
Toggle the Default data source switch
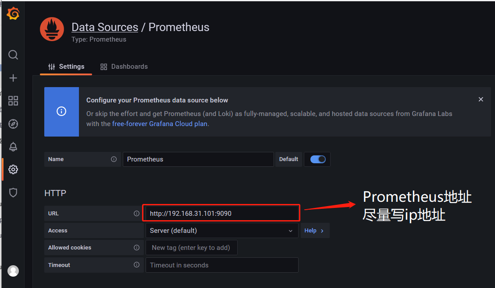pyautogui.click(x=317, y=159)
